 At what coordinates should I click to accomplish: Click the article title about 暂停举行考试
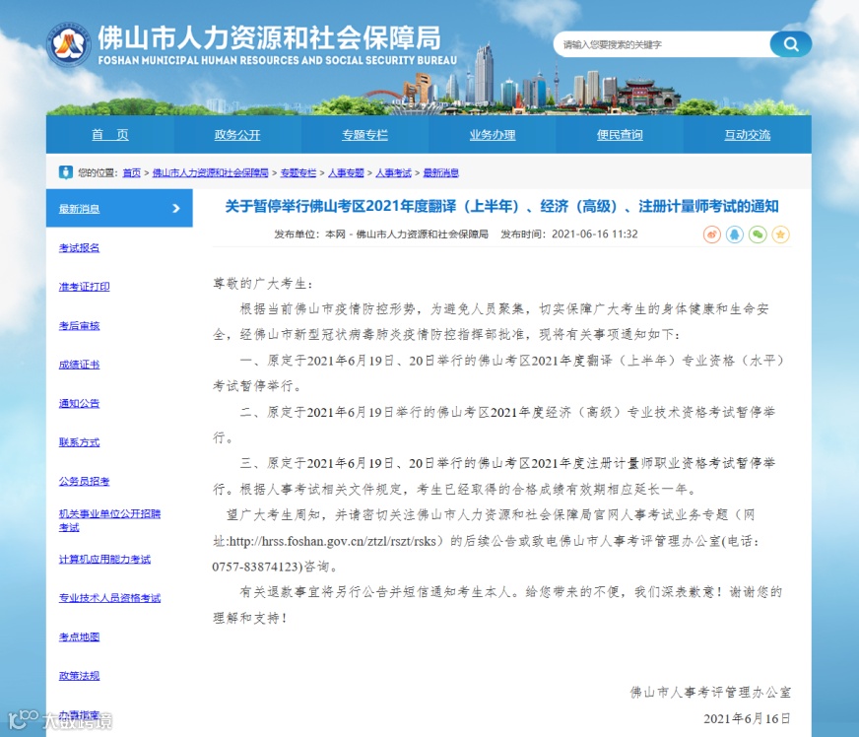tap(501, 207)
